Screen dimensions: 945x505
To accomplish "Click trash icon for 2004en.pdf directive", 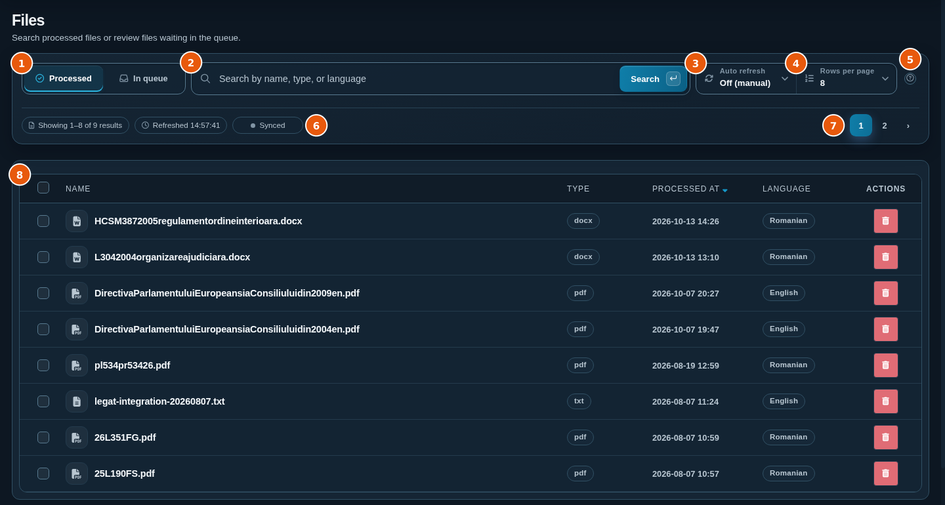I will point(885,329).
